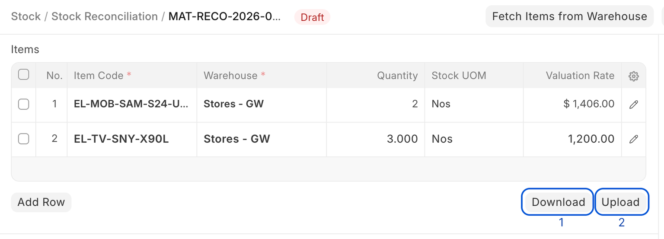The image size is (664, 239).
Task: Click the Download button
Action: point(558,202)
